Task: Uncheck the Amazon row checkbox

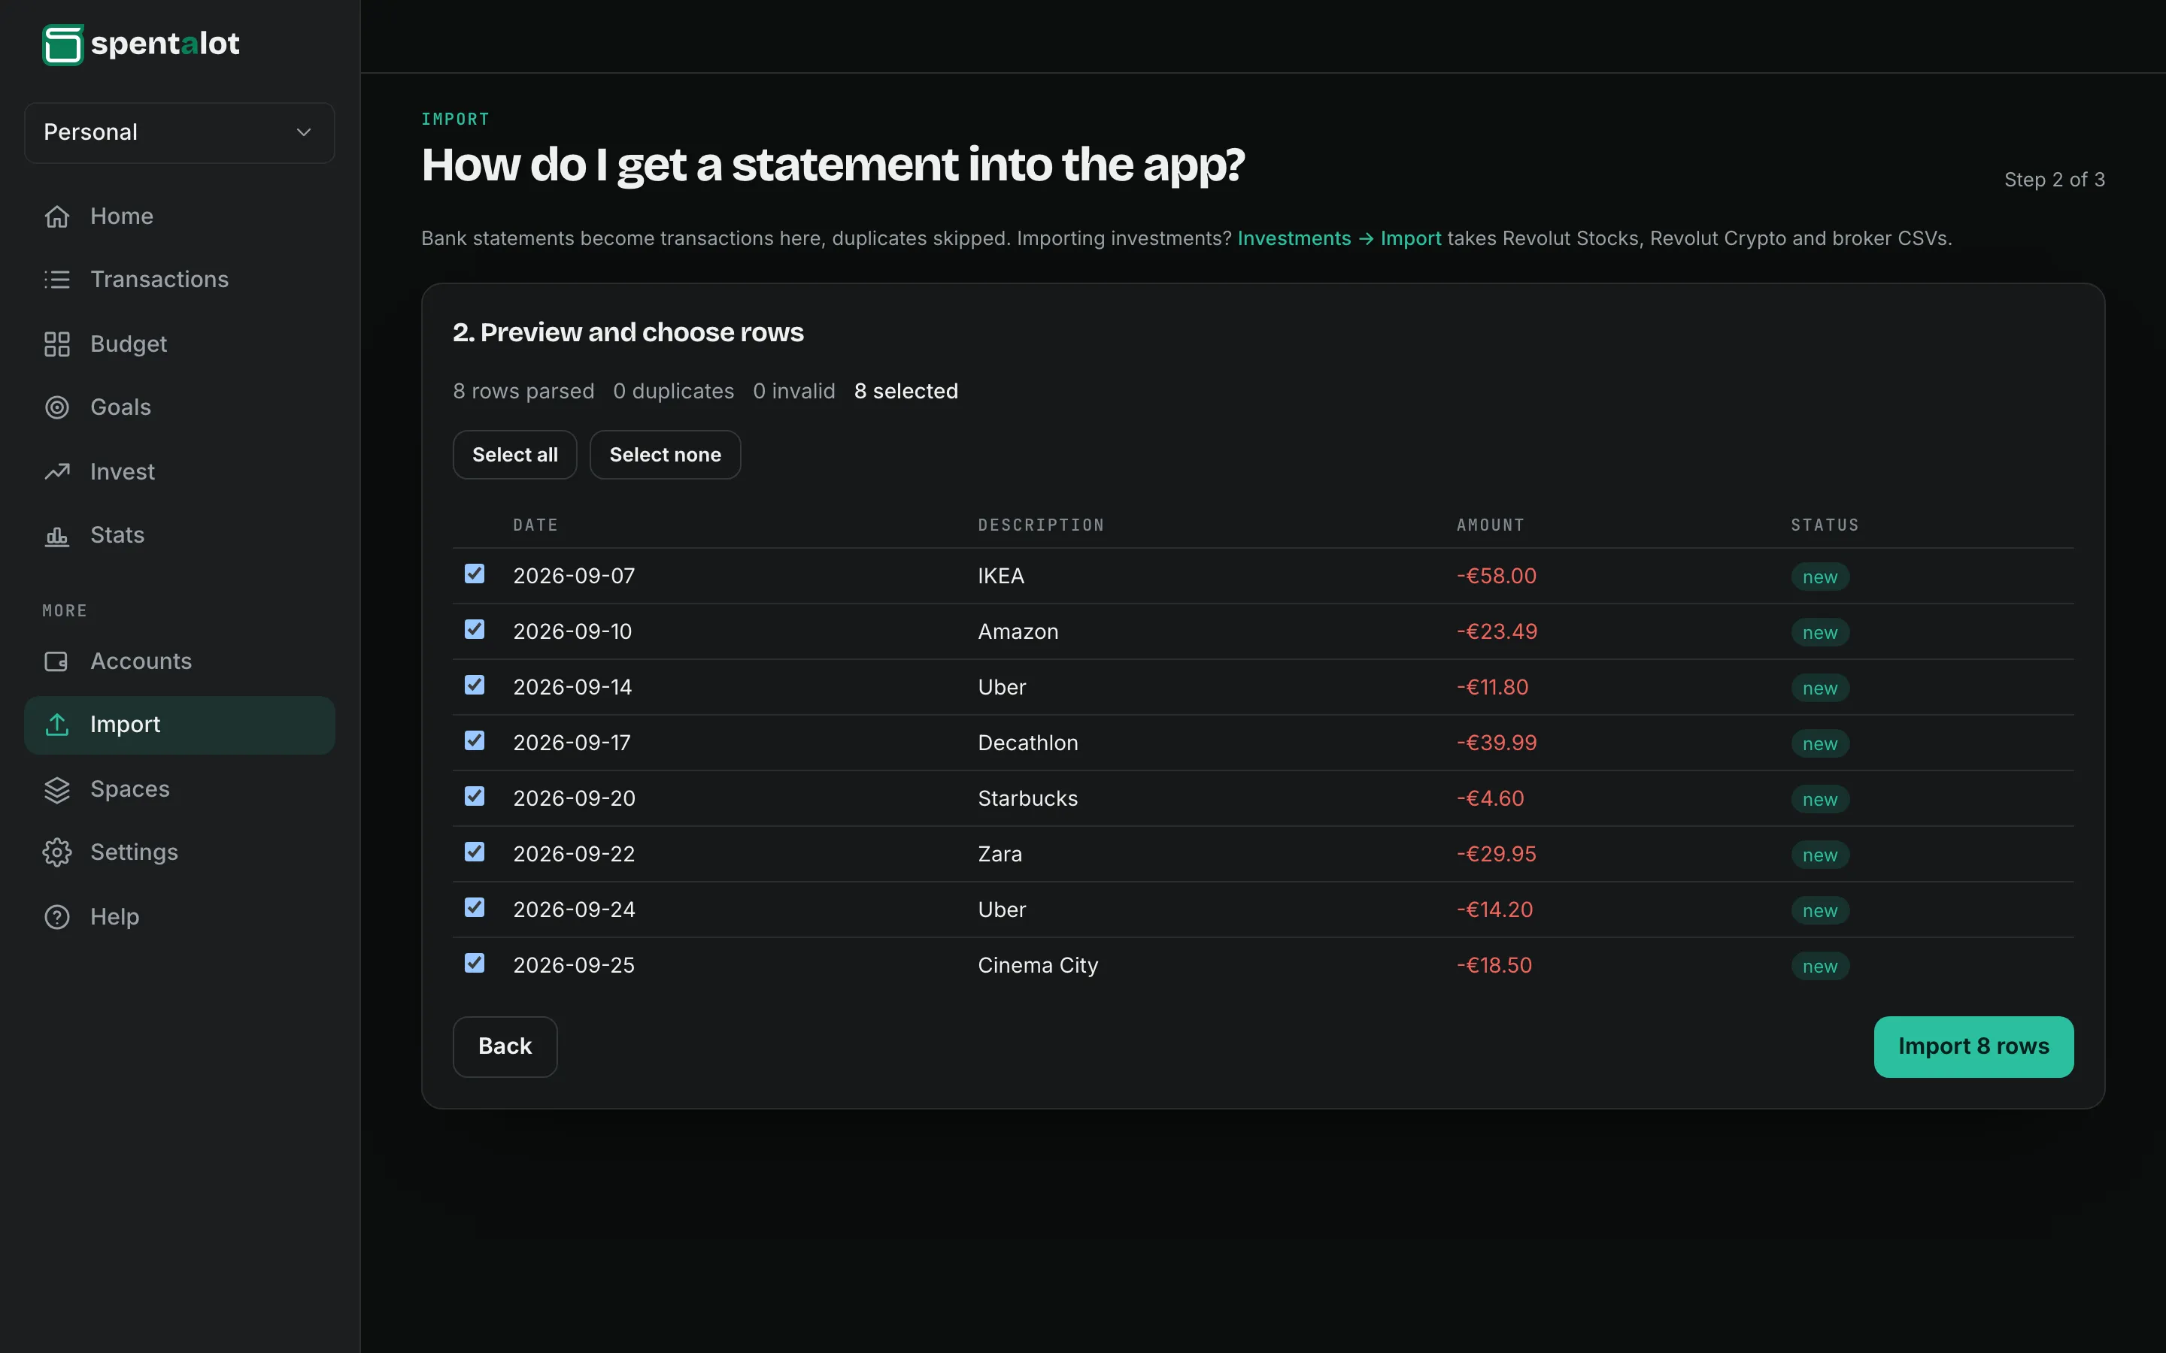Action: click(475, 630)
